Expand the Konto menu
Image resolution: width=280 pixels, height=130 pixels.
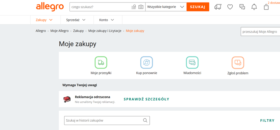107,20
